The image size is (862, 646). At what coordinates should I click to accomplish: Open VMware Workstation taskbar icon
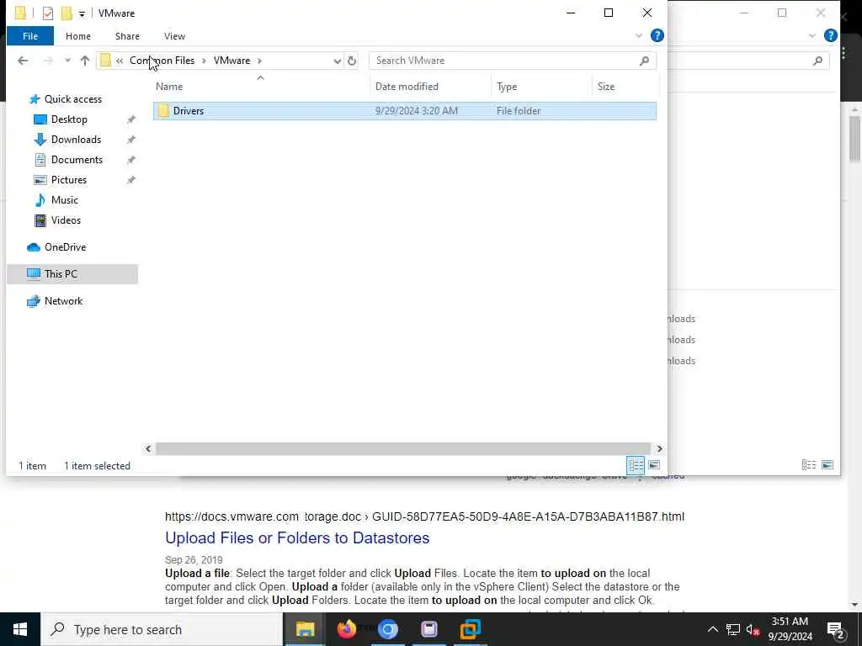click(x=471, y=629)
